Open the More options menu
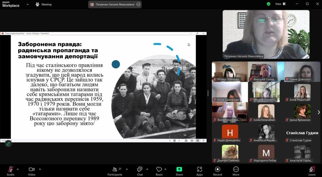The height and width of the screenshot is (177, 322). (x=236, y=171)
